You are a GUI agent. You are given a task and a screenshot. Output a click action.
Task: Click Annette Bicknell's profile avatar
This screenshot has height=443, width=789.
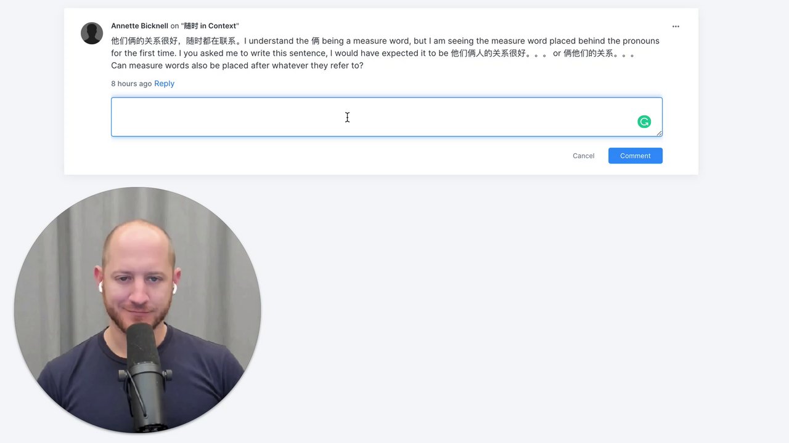coord(92,33)
